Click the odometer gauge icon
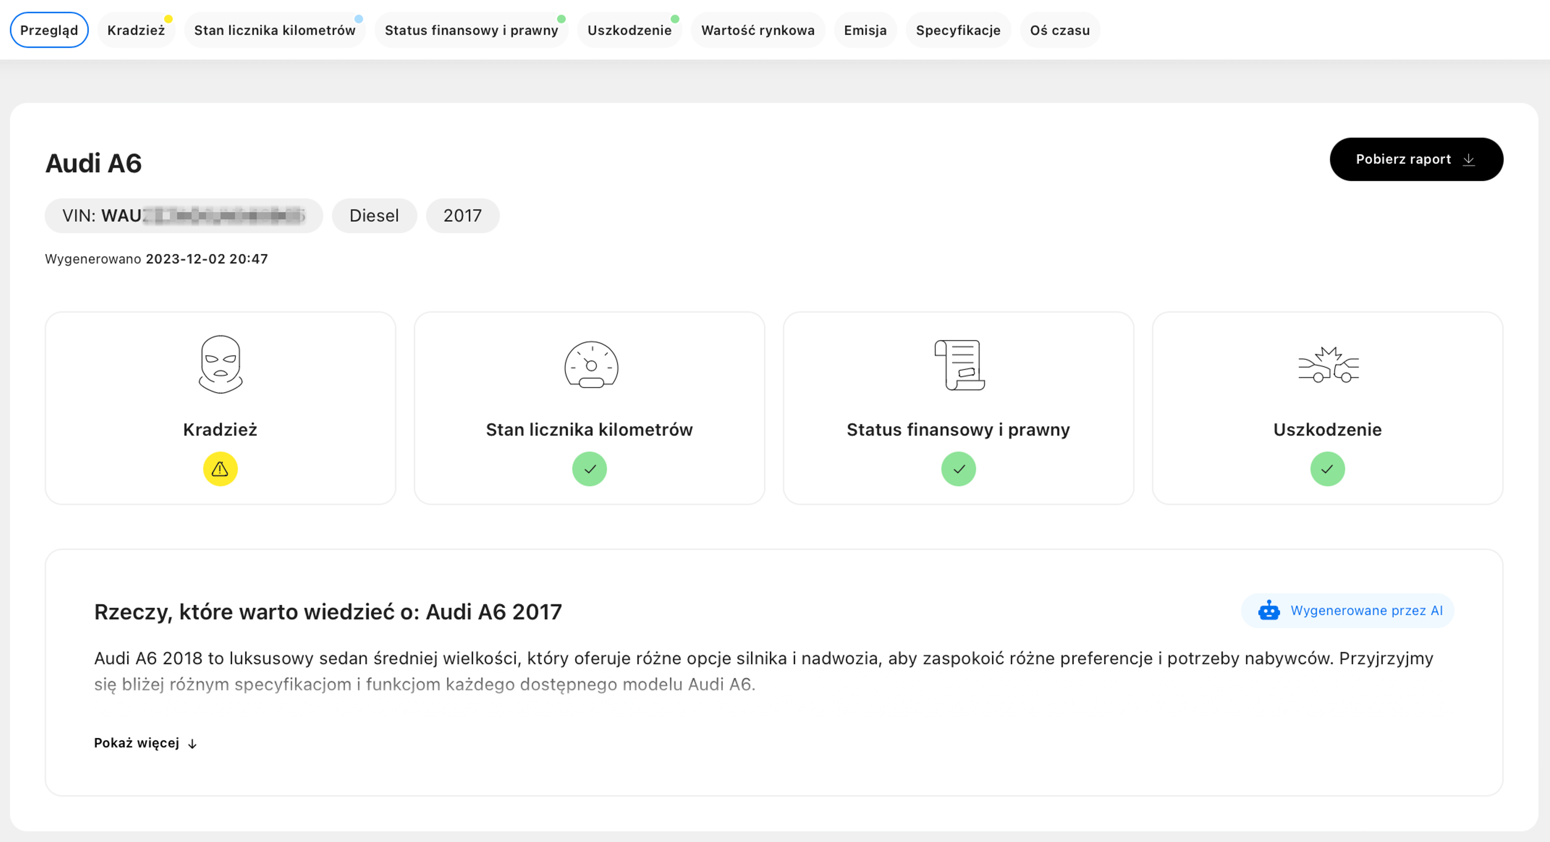 click(x=591, y=365)
